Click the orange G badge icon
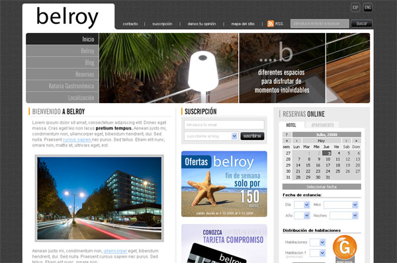The image size is (397, 263). 345,247
